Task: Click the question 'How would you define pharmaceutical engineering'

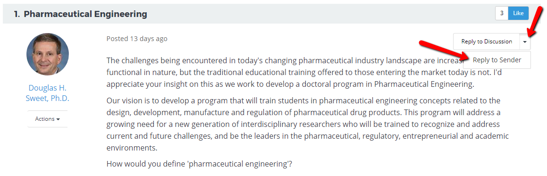Action: tap(199, 163)
